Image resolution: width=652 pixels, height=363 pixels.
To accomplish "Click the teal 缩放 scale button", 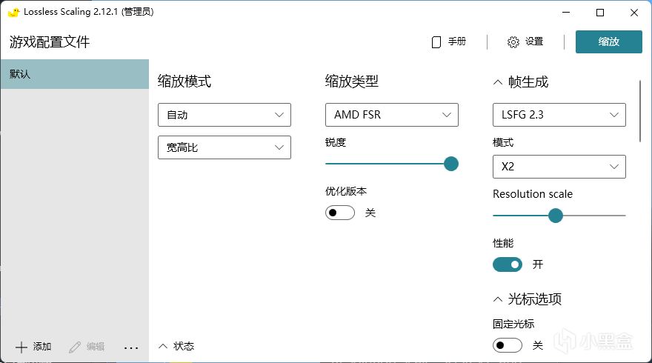I will [609, 41].
